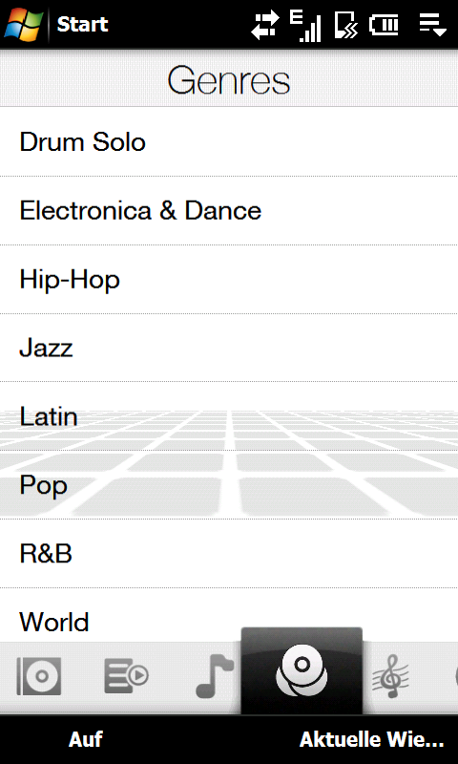Tap the sound profile status icon
The image size is (458, 764).
[x=346, y=25]
